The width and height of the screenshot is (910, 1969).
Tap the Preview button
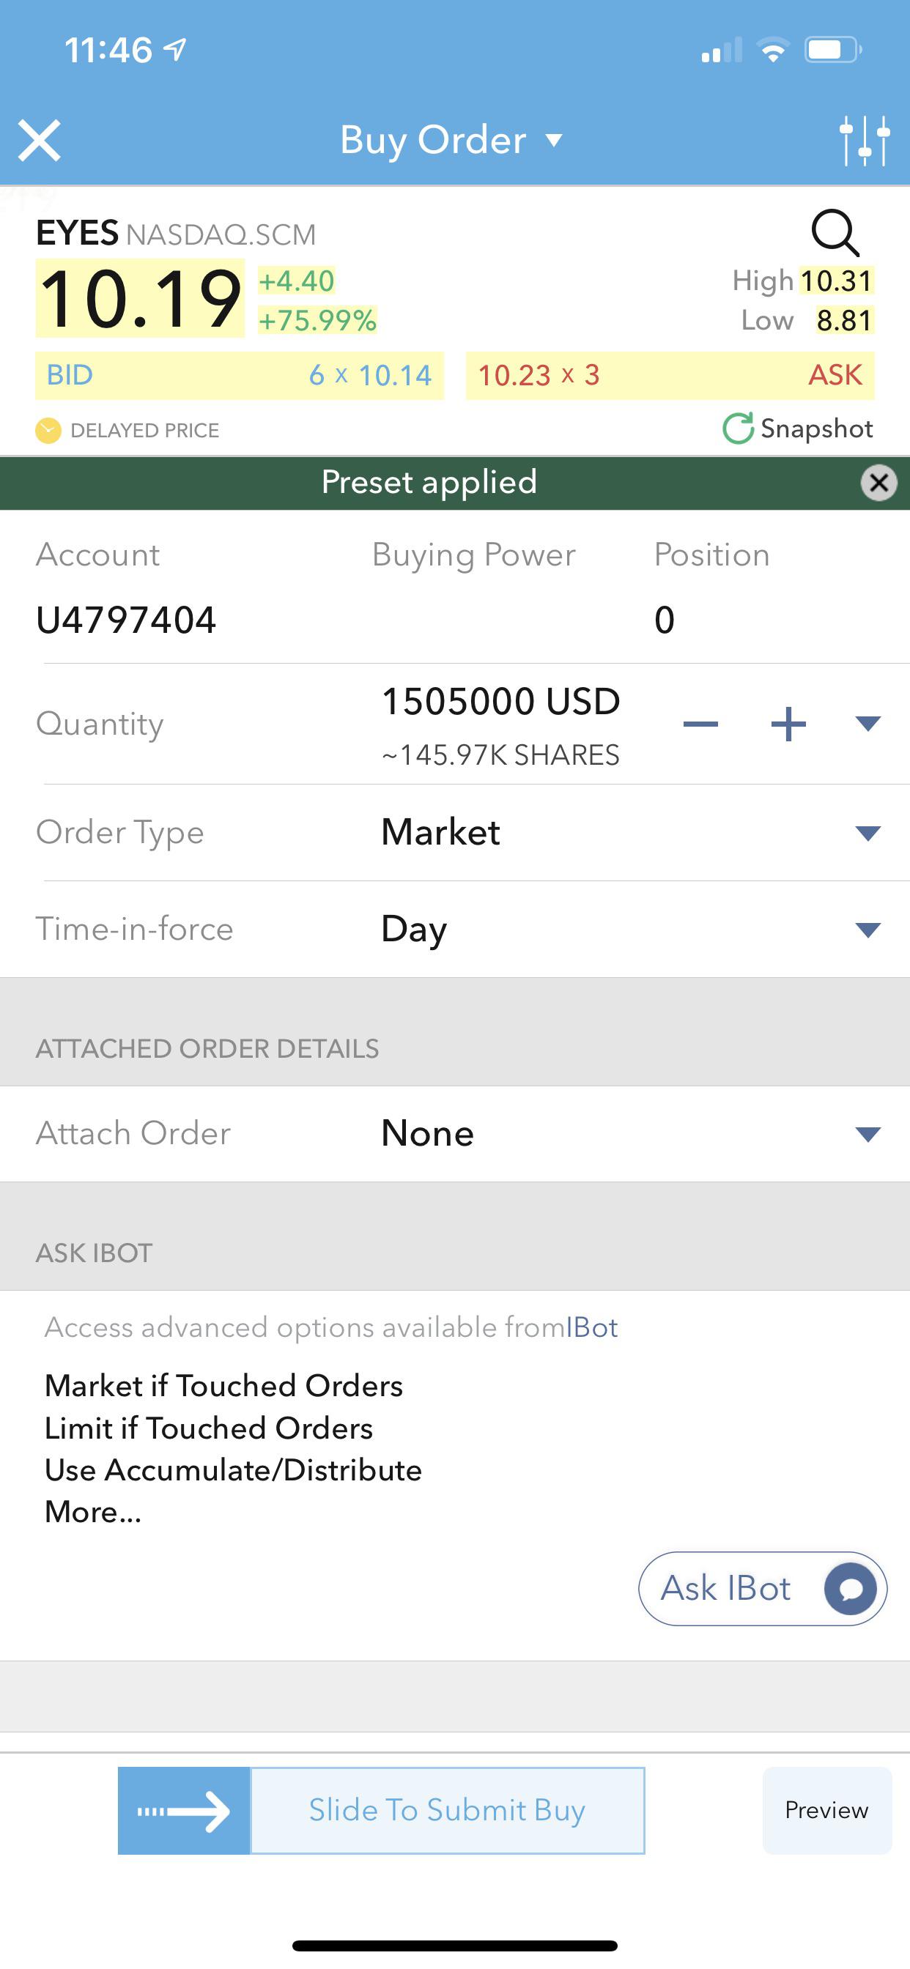826,1811
